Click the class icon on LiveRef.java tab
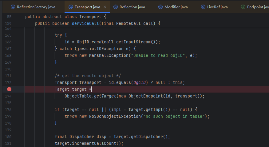The width and height of the screenshot is (269, 147). (203, 7)
